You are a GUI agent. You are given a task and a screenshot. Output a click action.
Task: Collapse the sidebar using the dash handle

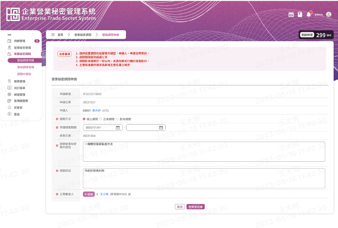tap(9, 34)
